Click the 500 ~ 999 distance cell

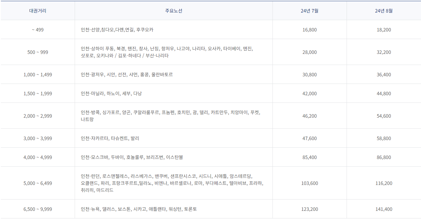(37, 52)
